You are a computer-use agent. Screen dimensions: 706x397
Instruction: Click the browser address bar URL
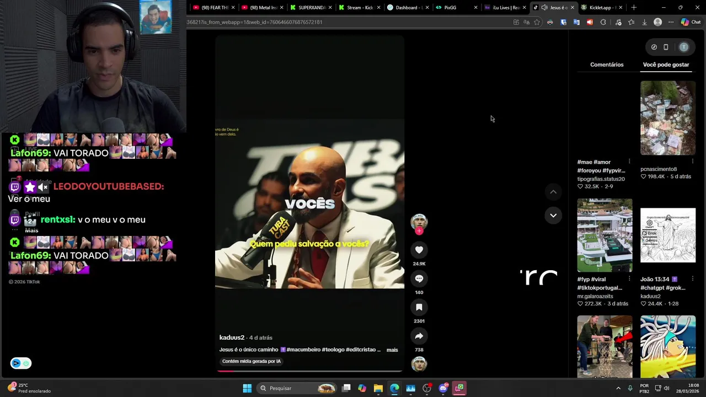pos(255,22)
